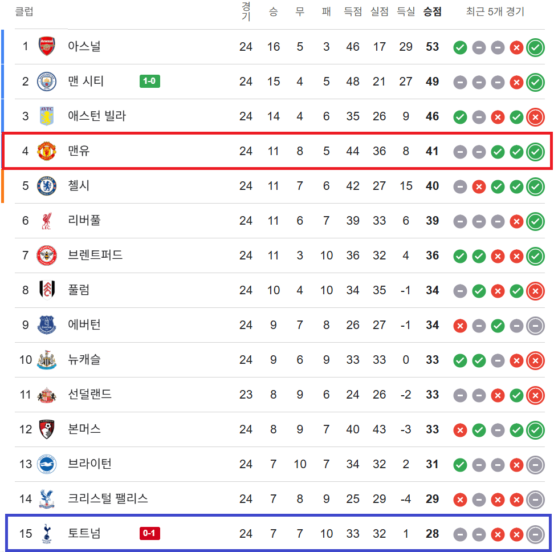Open the 선덜랜드 team link

coord(90,395)
